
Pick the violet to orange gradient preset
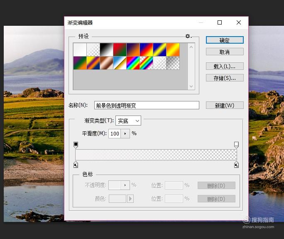(x=133, y=50)
